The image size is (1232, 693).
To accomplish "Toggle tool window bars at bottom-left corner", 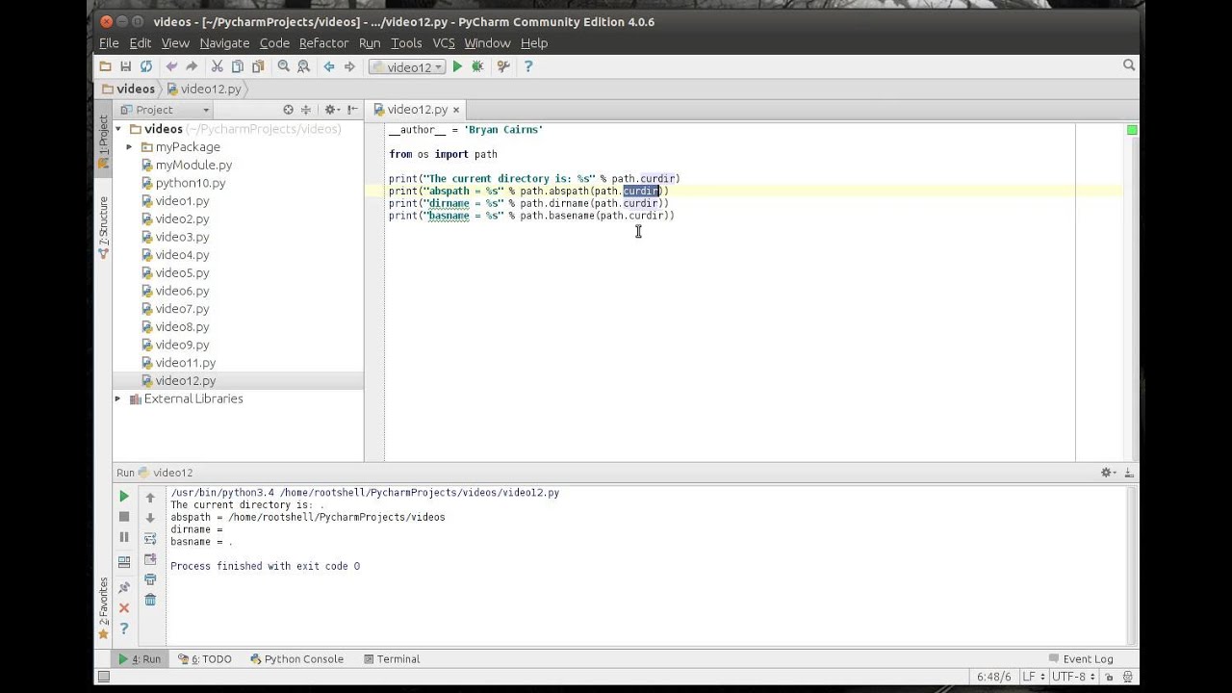I will [103, 677].
